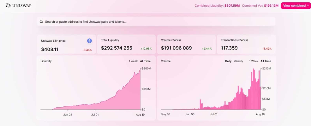Click the Uniswap unicorn logo icon
The width and height of the screenshot is (311, 126).
coord(8,5)
